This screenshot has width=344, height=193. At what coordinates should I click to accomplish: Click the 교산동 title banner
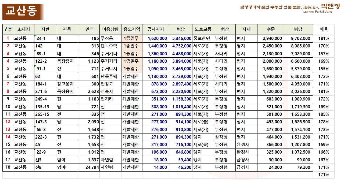pyautogui.click(x=23, y=12)
